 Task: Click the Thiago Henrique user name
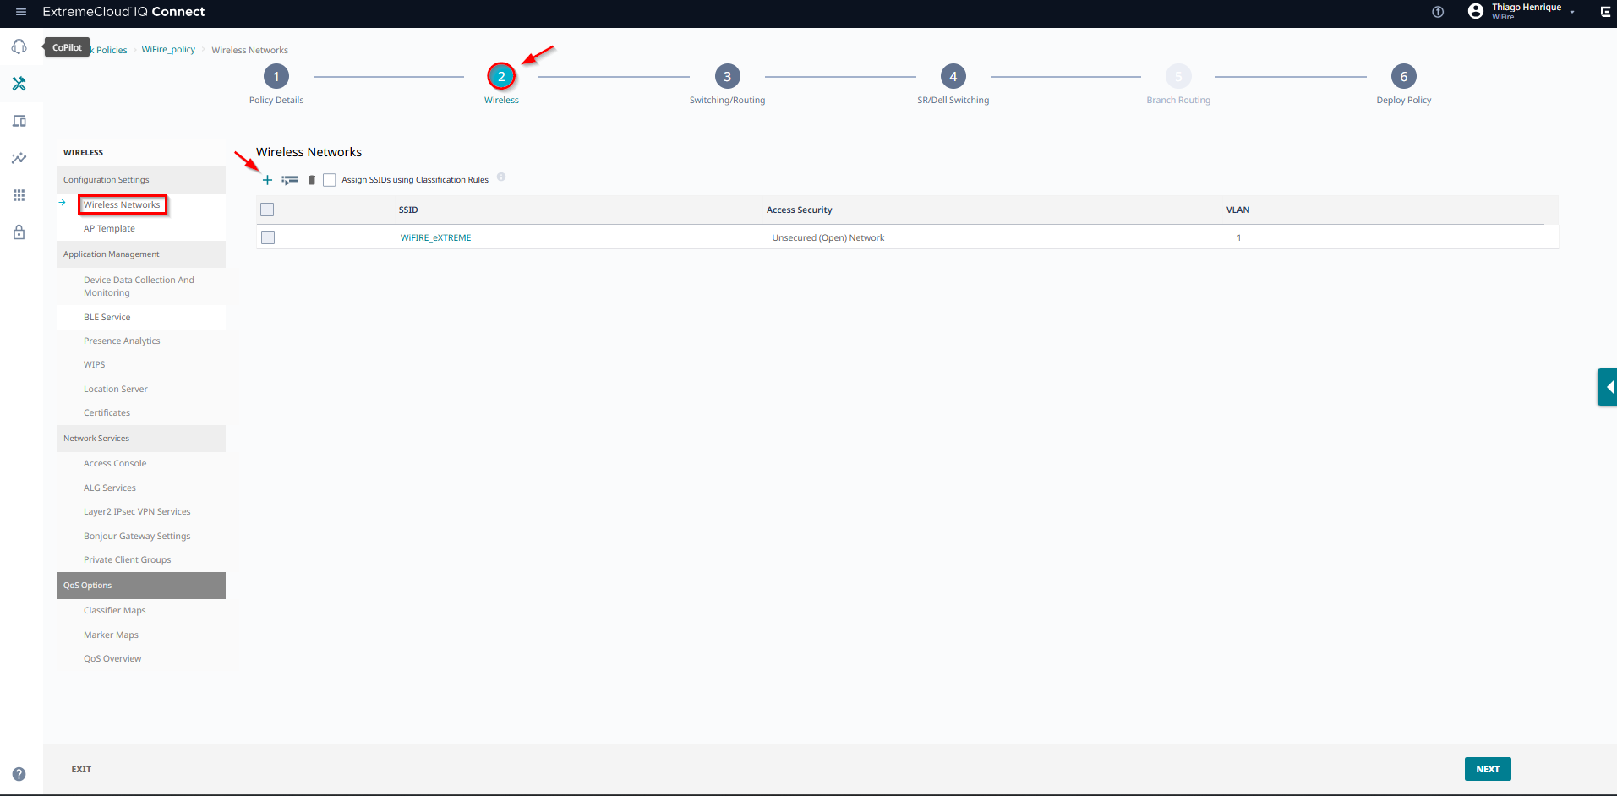pos(1527,8)
